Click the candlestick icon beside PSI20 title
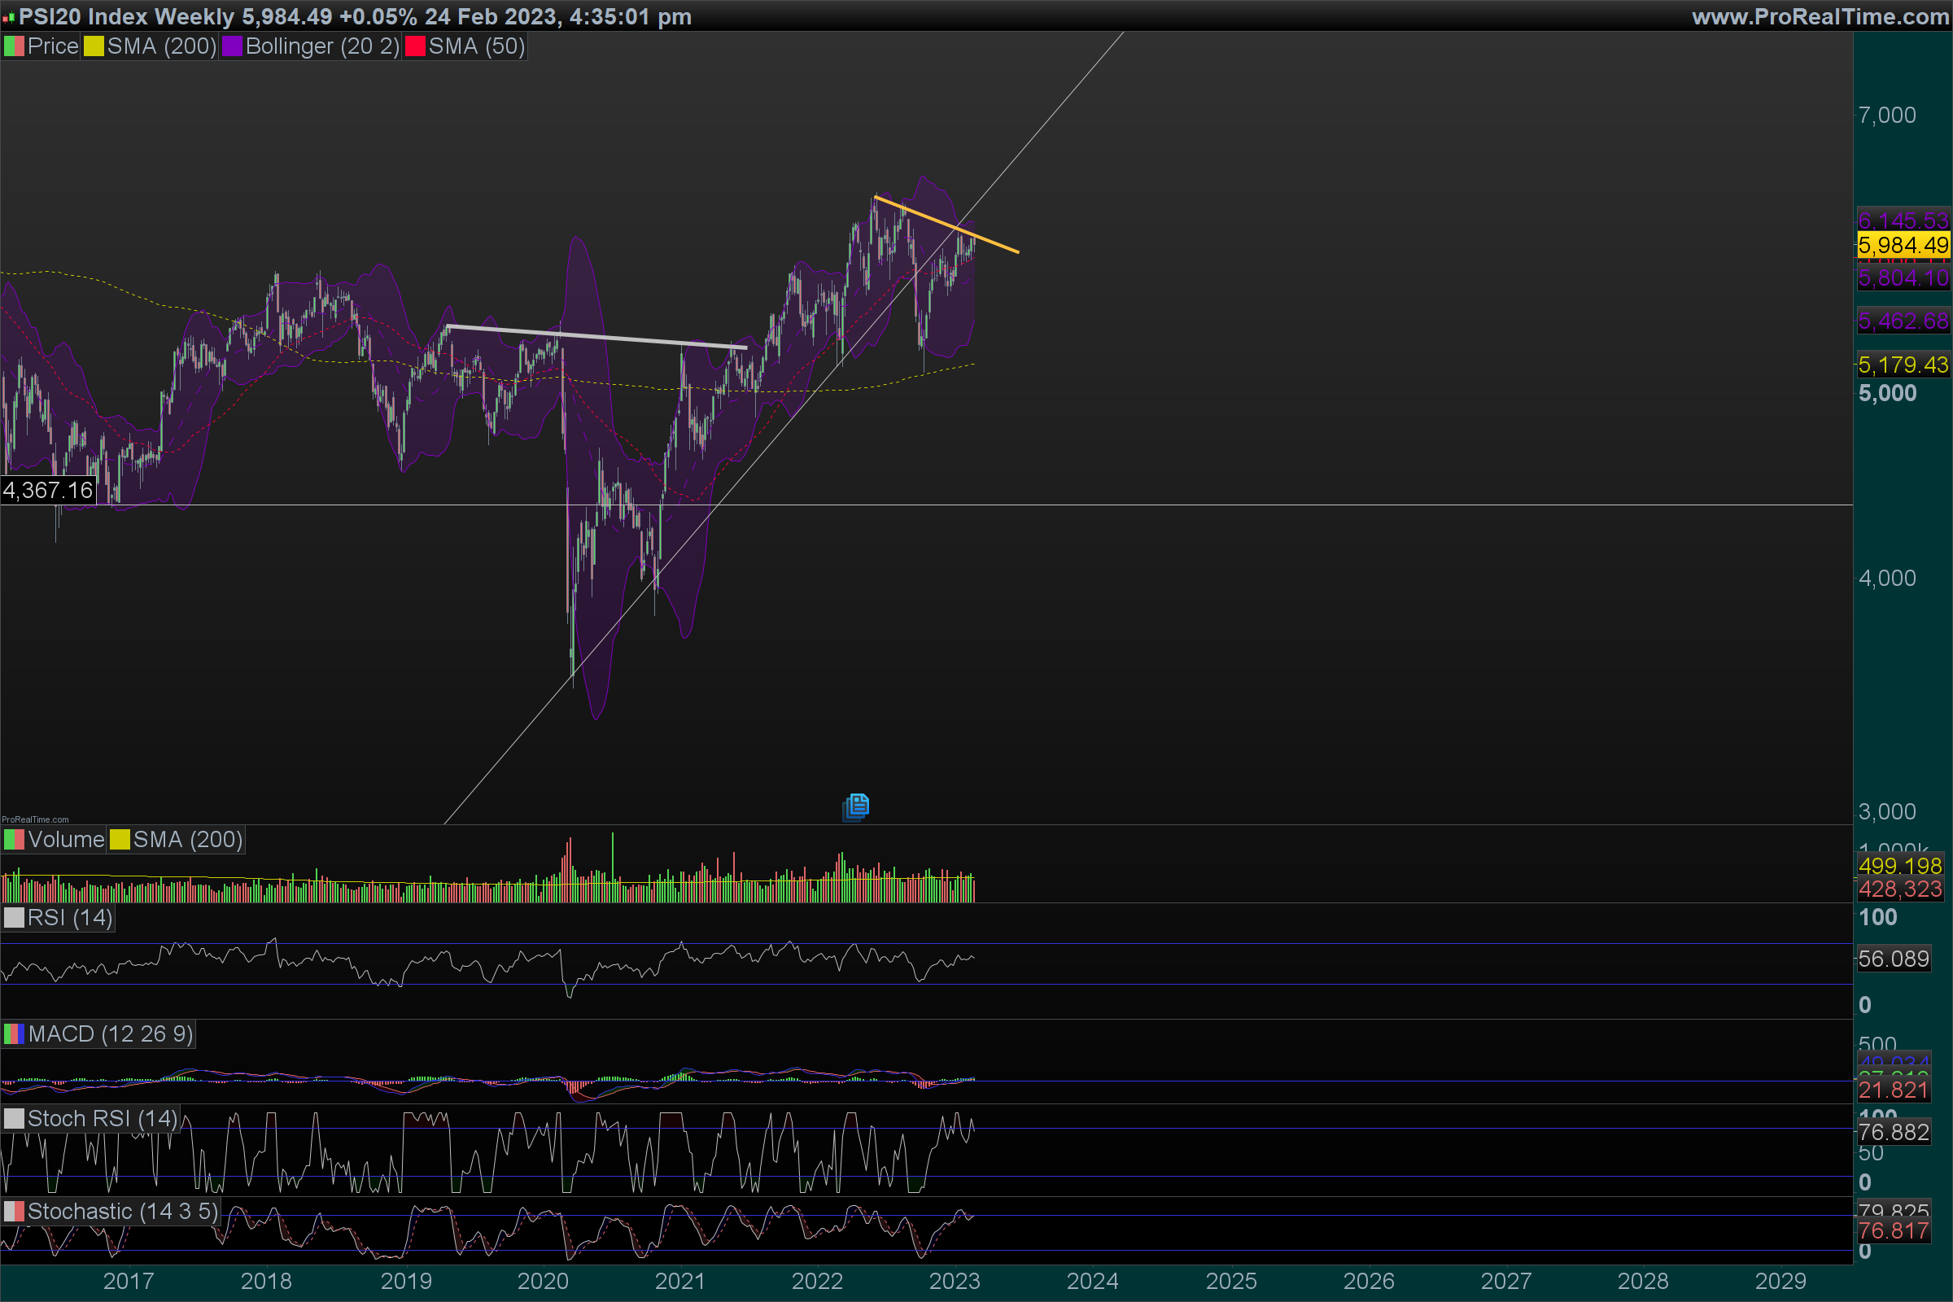This screenshot has height=1302, width=1953. point(8,17)
